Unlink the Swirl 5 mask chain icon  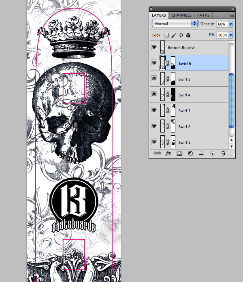(168, 79)
